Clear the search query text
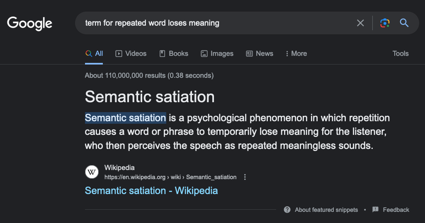This screenshot has width=425, height=223. 360,23
